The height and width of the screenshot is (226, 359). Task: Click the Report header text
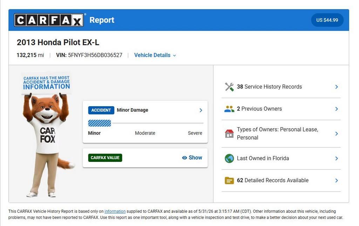[102, 20]
